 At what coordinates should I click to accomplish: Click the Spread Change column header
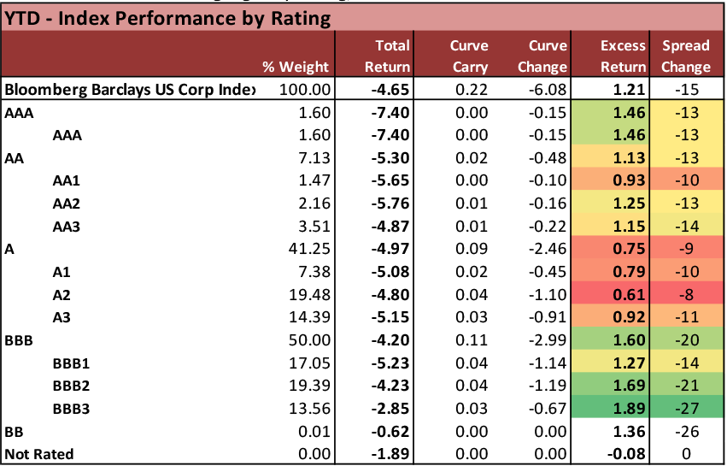[685, 56]
